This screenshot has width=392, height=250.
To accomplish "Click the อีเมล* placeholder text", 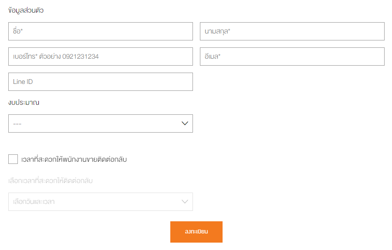I will 213,57.
